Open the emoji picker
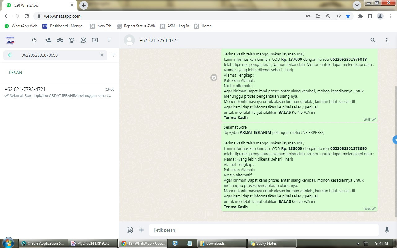This screenshot has width=397, height=248. (130, 230)
